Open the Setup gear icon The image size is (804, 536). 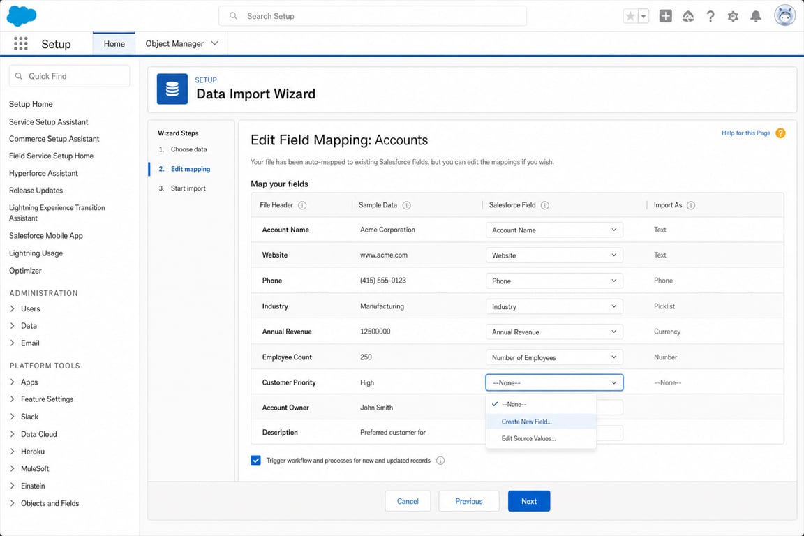point(733,17)
